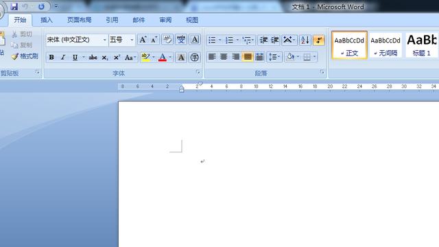Apply the red font color

tap(163, 58)
